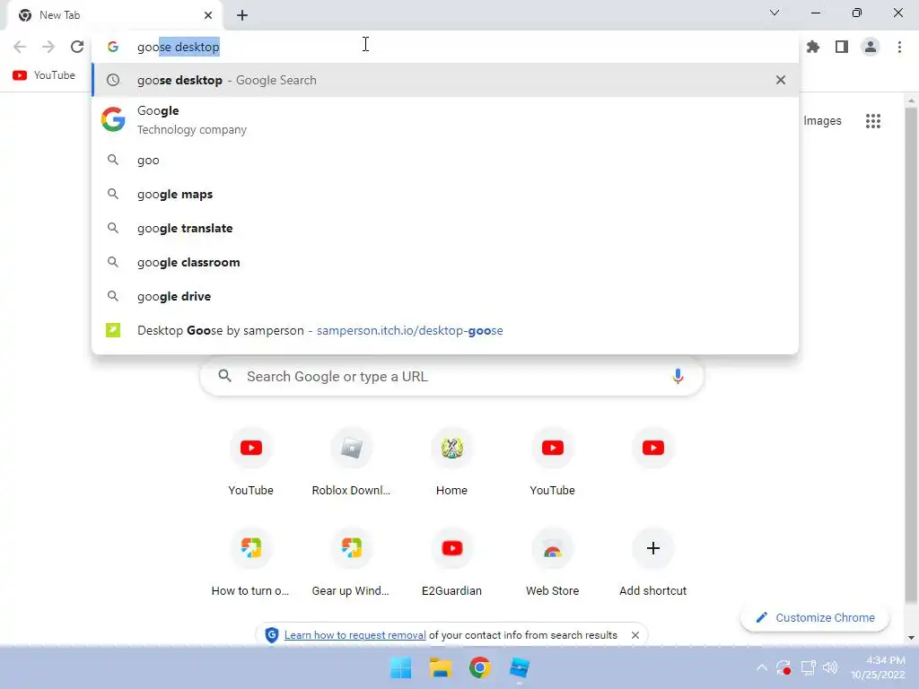
Task: Click the Add shortcut button
Action: pos(653,563)
